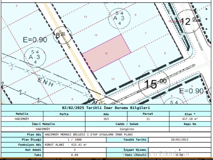Click the 15.00 road width circle

click(x=154, y=84)
